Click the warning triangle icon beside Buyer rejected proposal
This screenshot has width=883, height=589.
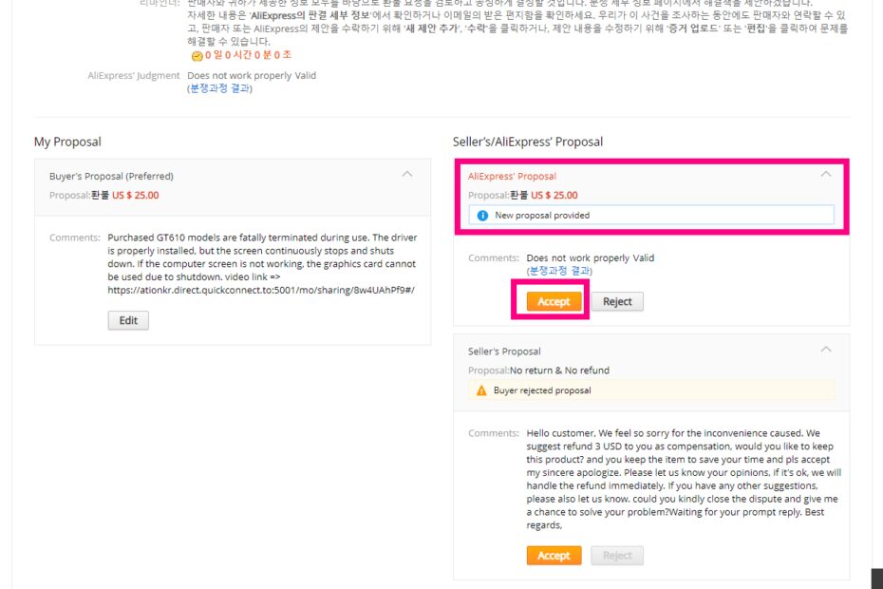pyautogui.click(x=481, y=390)
